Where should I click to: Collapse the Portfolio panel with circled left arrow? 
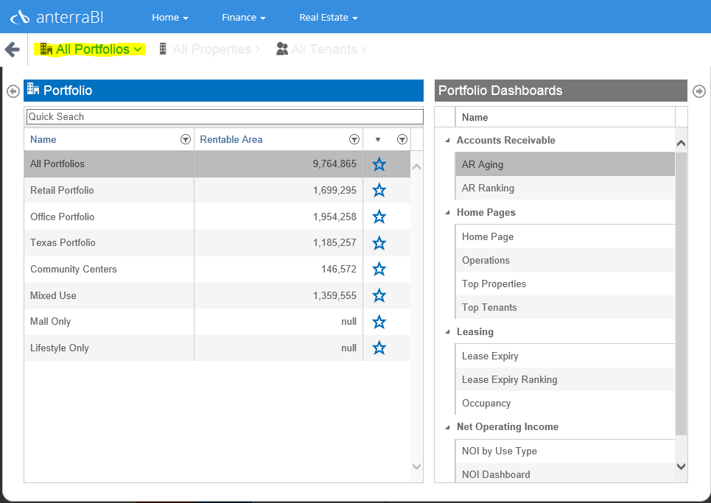13,91
